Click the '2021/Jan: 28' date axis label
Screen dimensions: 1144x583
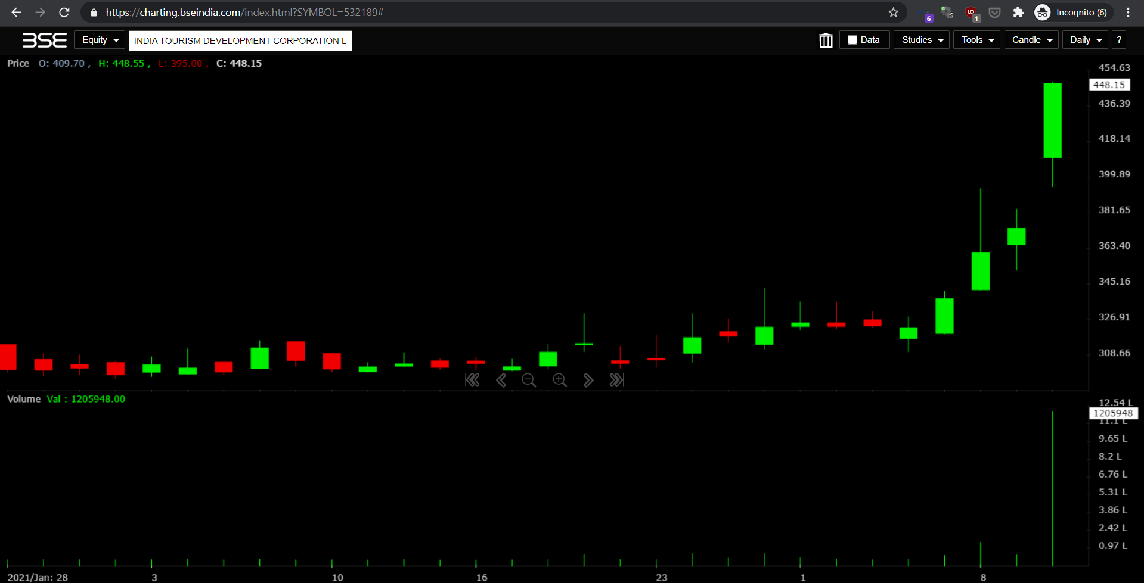point(38,577)
